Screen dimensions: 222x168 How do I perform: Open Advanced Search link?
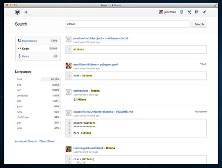tap(26, 141)
